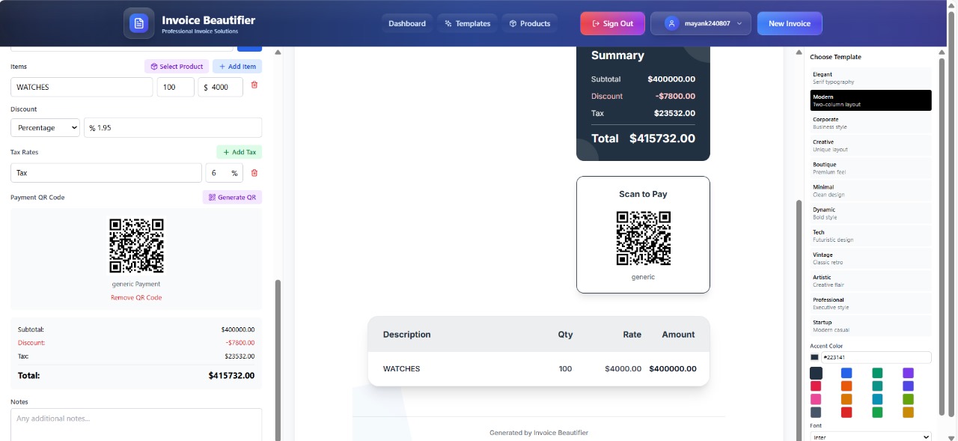Viewport: 958px width, 441px height.
Task: Switch to the Dynamic template
Action: click(x=870, y=213)
